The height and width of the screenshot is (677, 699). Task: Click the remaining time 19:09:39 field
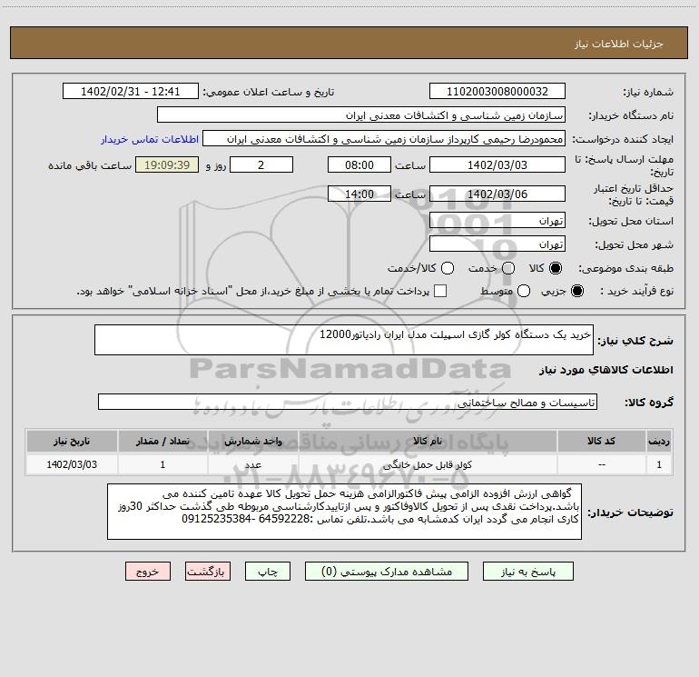pyautogui.click(x=167, y=164)
